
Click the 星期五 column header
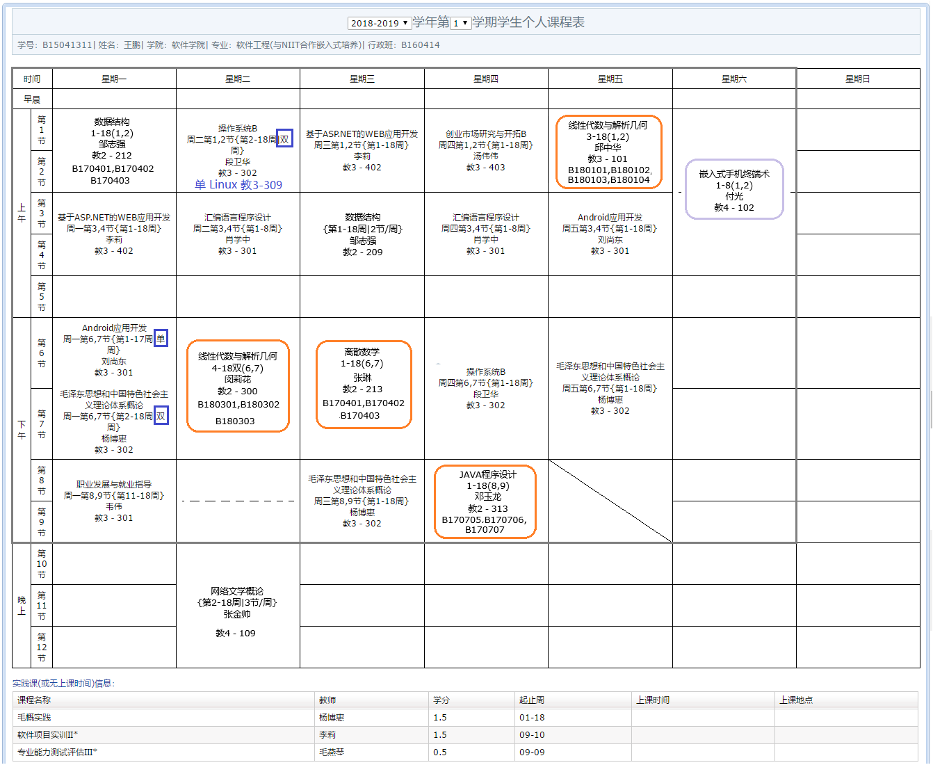coord(610,79)
